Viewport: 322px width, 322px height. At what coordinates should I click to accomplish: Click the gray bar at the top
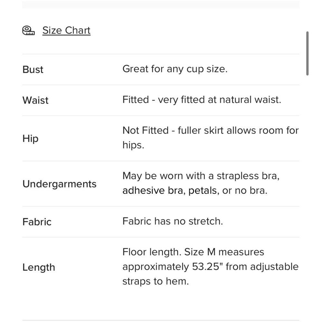click(x=161, y=5)
